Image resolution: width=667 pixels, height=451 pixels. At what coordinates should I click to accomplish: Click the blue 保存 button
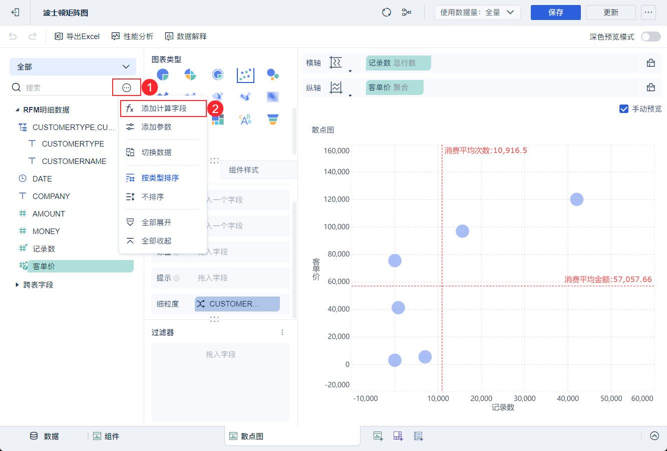click(556, 12)
